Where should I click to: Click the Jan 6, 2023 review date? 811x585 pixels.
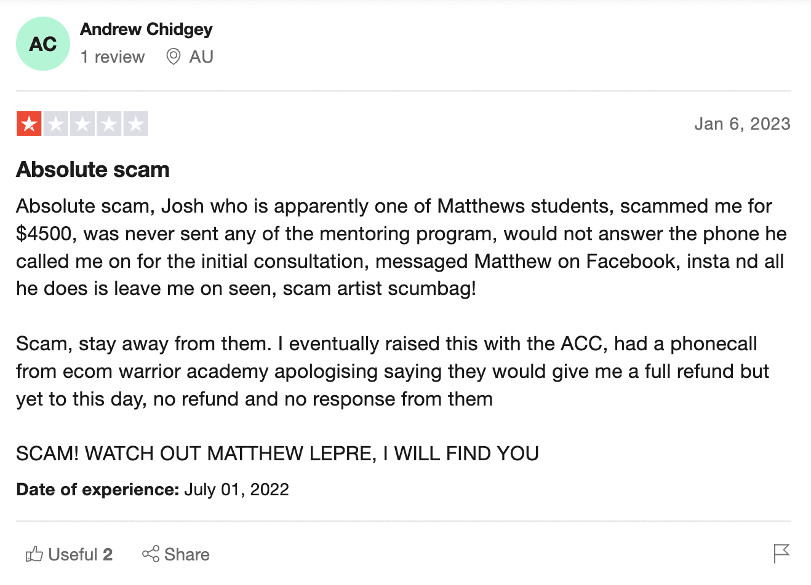coord(742,124)
